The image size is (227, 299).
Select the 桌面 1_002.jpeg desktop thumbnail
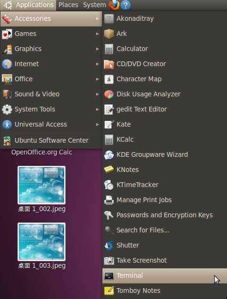coord(42,185)
